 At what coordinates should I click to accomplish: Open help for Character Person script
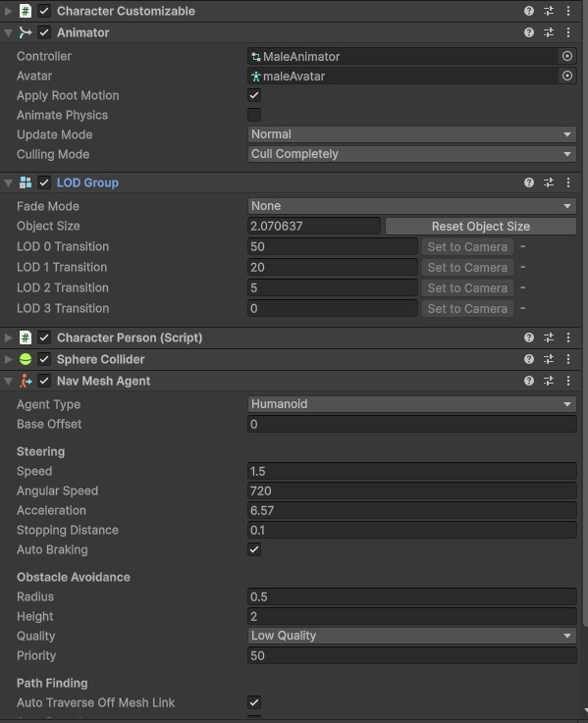(529, 337)
